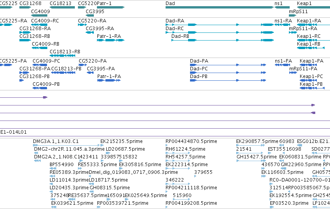Image resolution: width=330 pixels, height=209 pixels.
Task: Click transcript CG4009-RC
Action: click(x=39, y=25)
